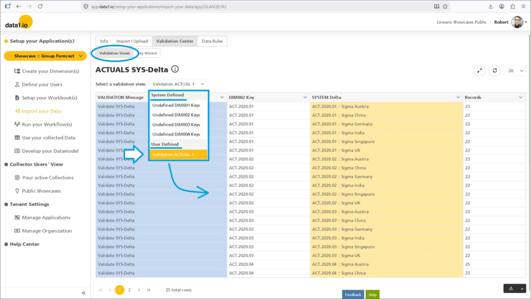Click the download export icon at bottom right
Screen dimensions: 531x299
510,289
